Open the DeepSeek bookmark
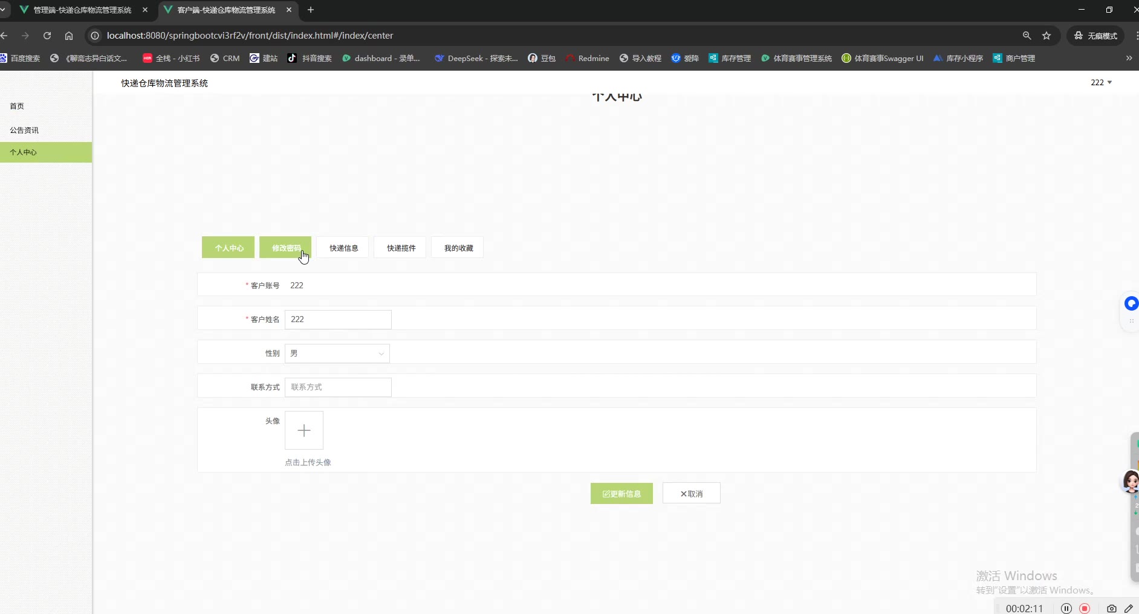 (x=476, y=59)
